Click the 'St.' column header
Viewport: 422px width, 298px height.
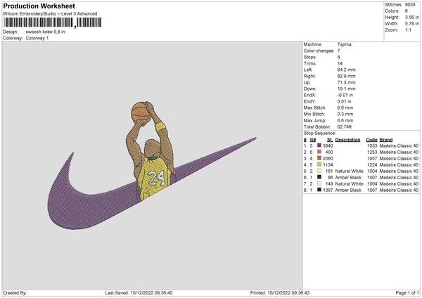(330, 140)
